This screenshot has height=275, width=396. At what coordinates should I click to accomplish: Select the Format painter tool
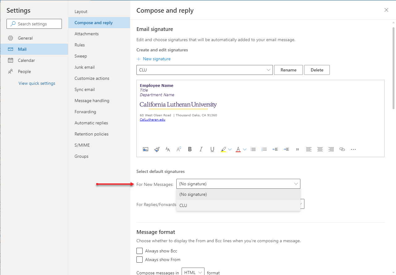coord(157,149)
